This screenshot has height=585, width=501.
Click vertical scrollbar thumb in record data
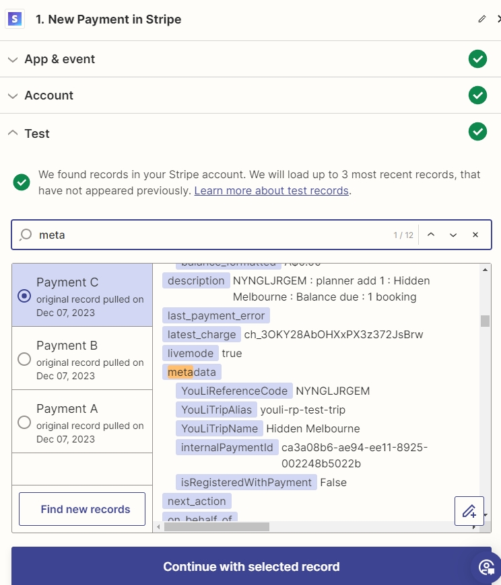click(x=485, y=321)
